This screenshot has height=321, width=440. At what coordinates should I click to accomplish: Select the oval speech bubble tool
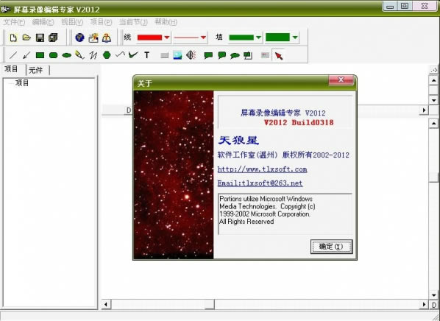(235, 56)
